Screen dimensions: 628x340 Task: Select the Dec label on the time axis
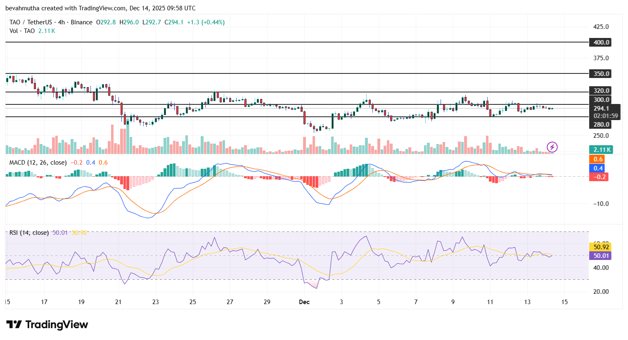coord(304,302)
